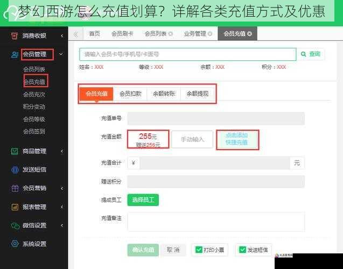Screen dimensions: 343x269
Task: Open 会员充次 in the sidebar
Action: (x=34, y=94)
